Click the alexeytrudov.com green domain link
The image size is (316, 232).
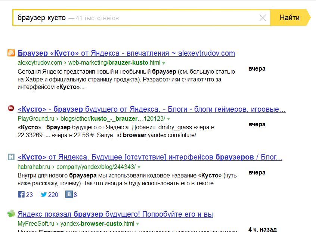[40, 62]
